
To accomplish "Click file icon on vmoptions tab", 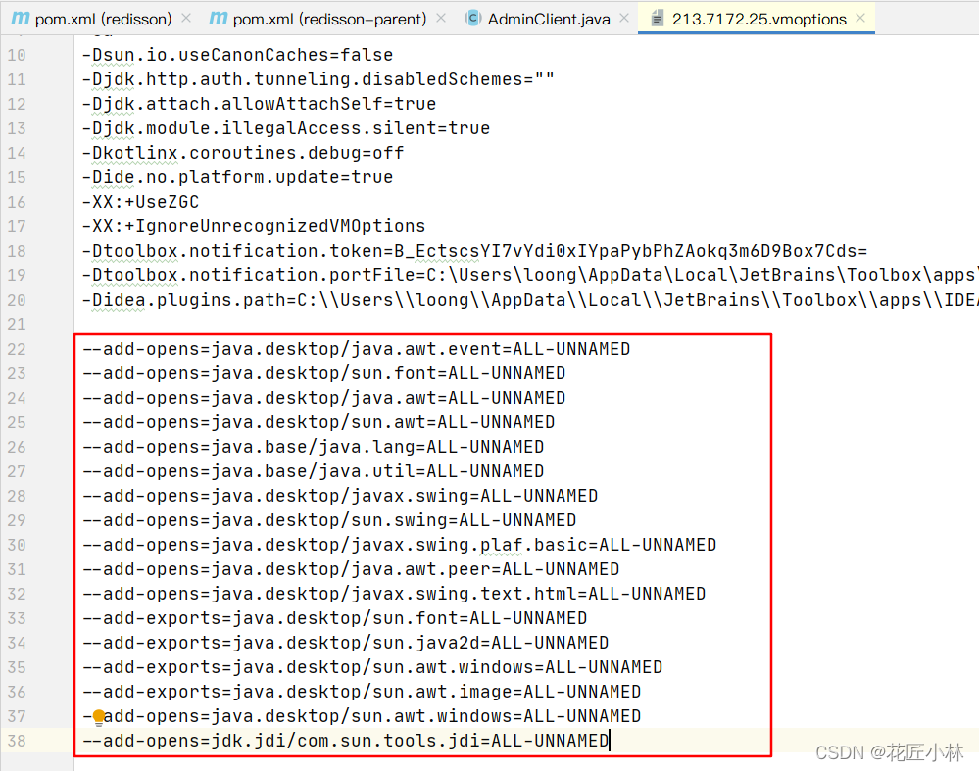I will tap(657, 19).
